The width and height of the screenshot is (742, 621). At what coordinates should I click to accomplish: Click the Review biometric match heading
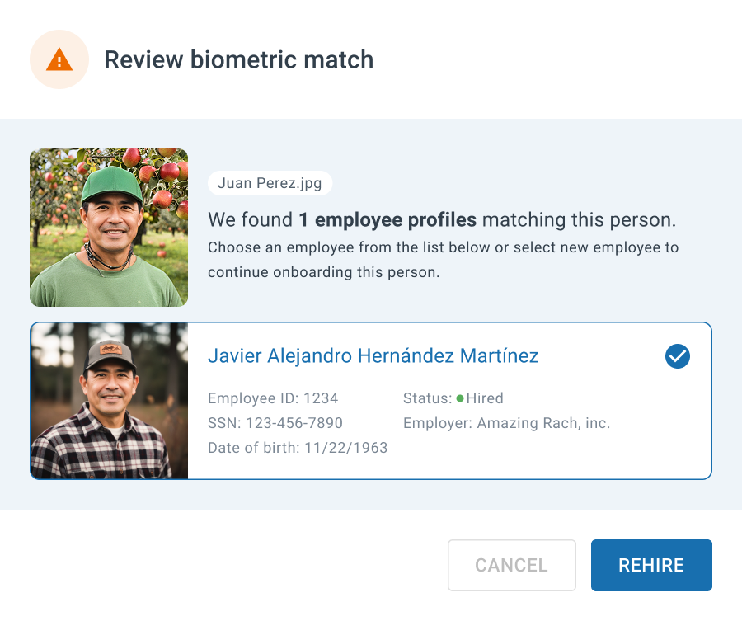pos(238,60)
